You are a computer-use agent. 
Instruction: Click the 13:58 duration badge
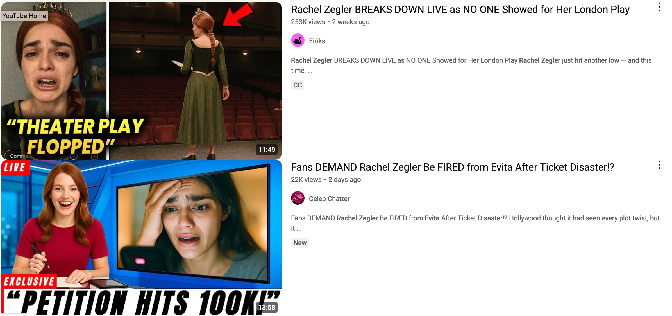click(x=267, y=307)
